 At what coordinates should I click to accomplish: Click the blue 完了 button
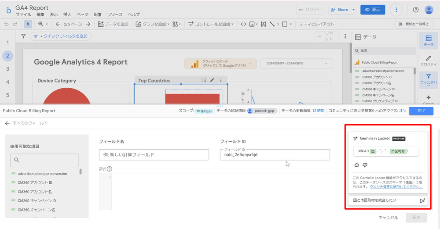pyautogui.click(x=421, y=111)
